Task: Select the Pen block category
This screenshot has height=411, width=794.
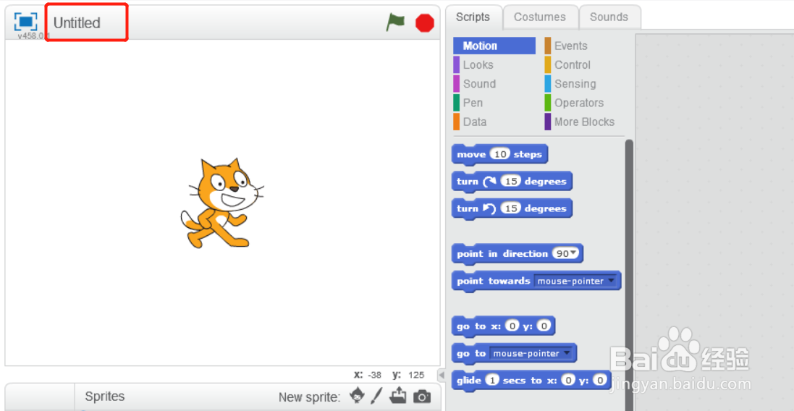Action: 473,103
